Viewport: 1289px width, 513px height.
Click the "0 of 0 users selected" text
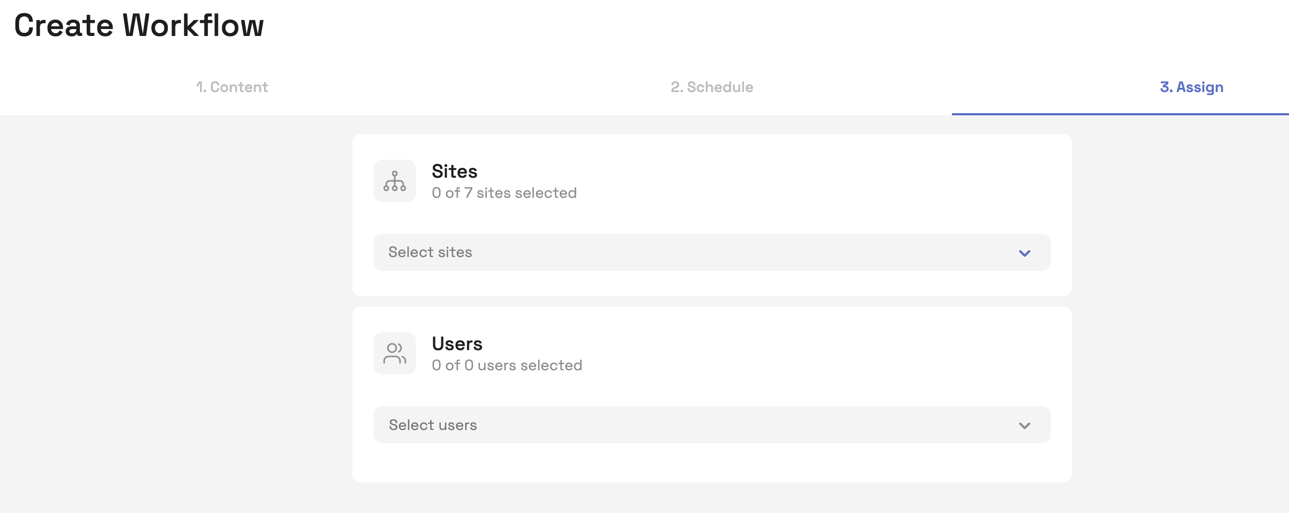click(506, 365)
